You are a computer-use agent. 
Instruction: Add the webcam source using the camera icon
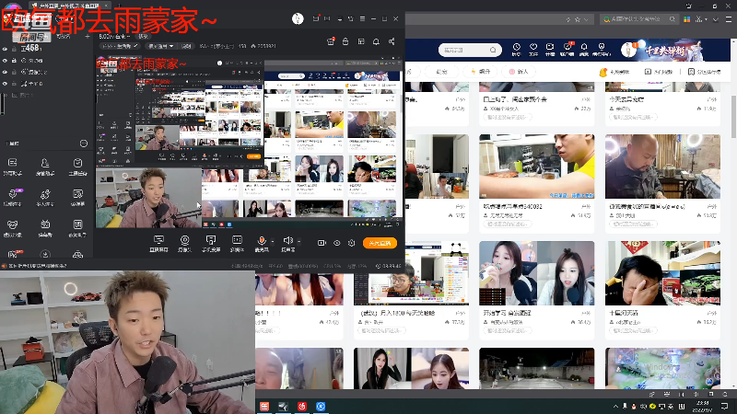point(185,240)
